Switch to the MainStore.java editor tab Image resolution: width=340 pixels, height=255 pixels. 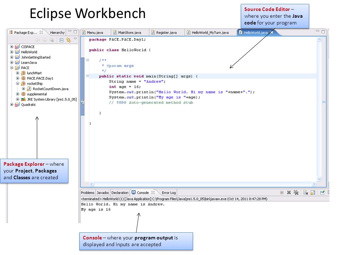pyautogui.click(x=130, y=33)
